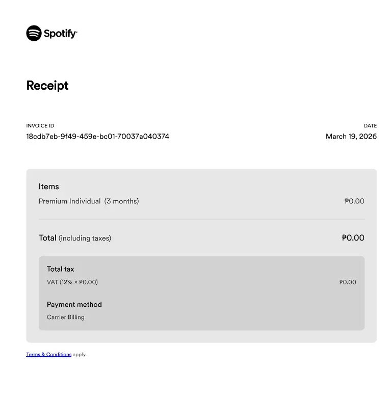Viewport: 389px width, 398px height.
Task: Click the Spotify wordmark text
Action: point(61,34)
